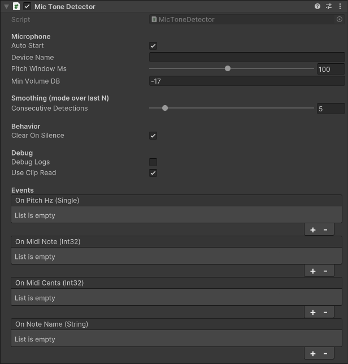
Task: Enable the Debug Logs checkbox
Action: pos(153,162)
